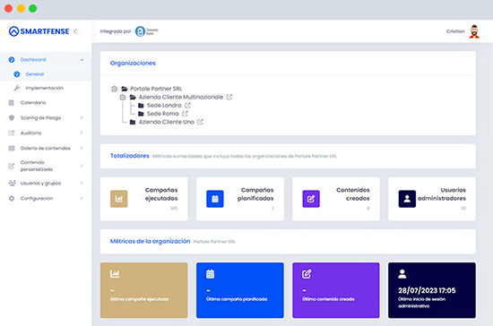
Task: Open Auditoría in the sidebar
Action: tap(30, 133)
